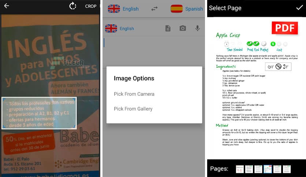Select the highlighted fourth page thumbnail
The height and width of the screenshot is (177, 306).
(268, 169)
